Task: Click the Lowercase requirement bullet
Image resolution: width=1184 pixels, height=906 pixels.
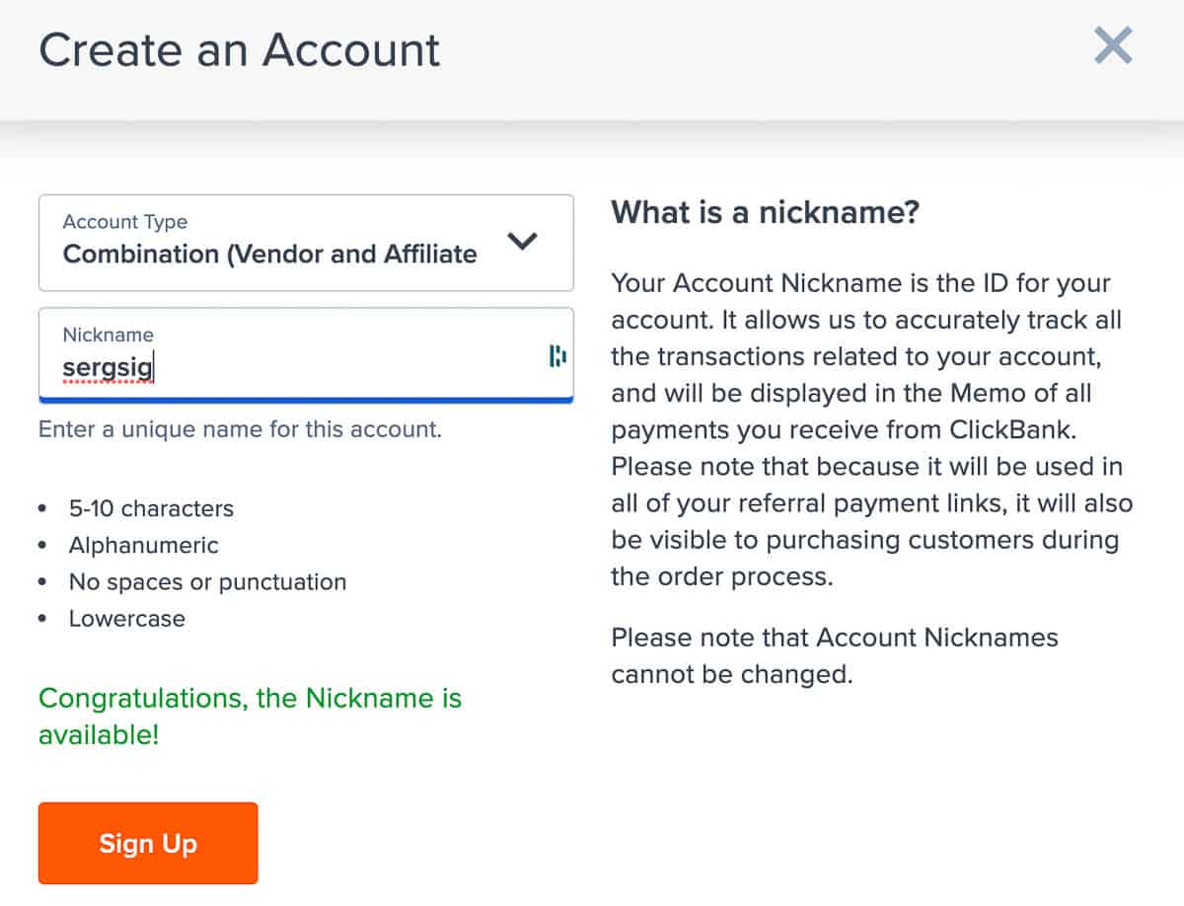Action: 126,619
